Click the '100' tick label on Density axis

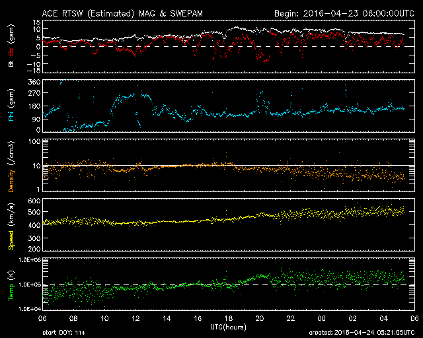34,141
